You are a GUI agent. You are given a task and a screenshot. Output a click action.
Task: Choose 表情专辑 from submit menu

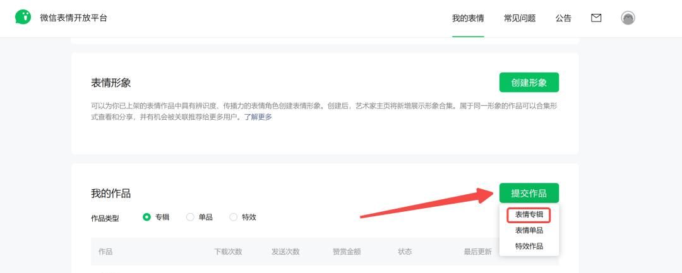[529, 214]
